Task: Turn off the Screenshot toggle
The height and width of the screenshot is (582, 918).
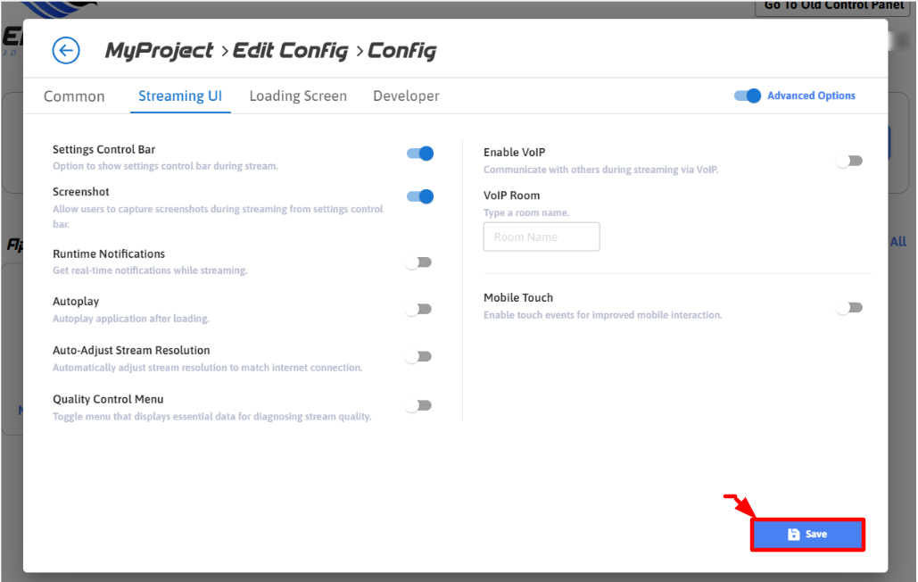Action: click(x=419, y=196)
